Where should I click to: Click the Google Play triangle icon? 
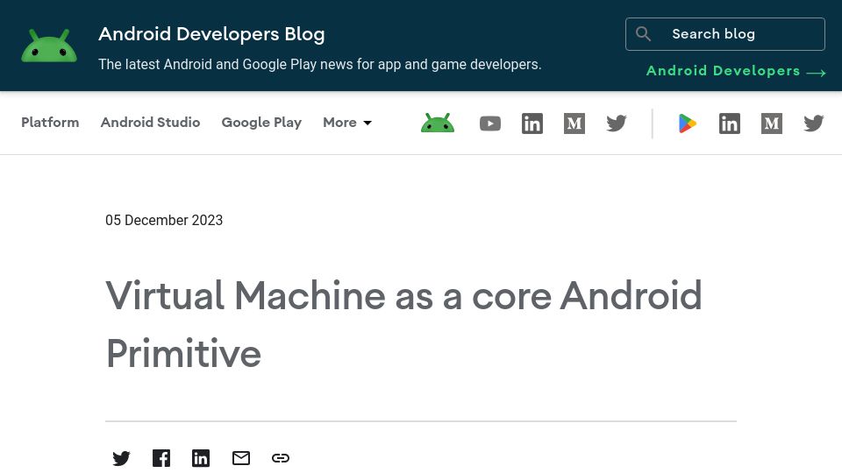coord(688,124)
